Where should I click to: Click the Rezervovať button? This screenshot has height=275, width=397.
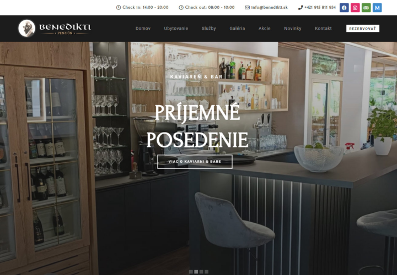tap(363, 29)
